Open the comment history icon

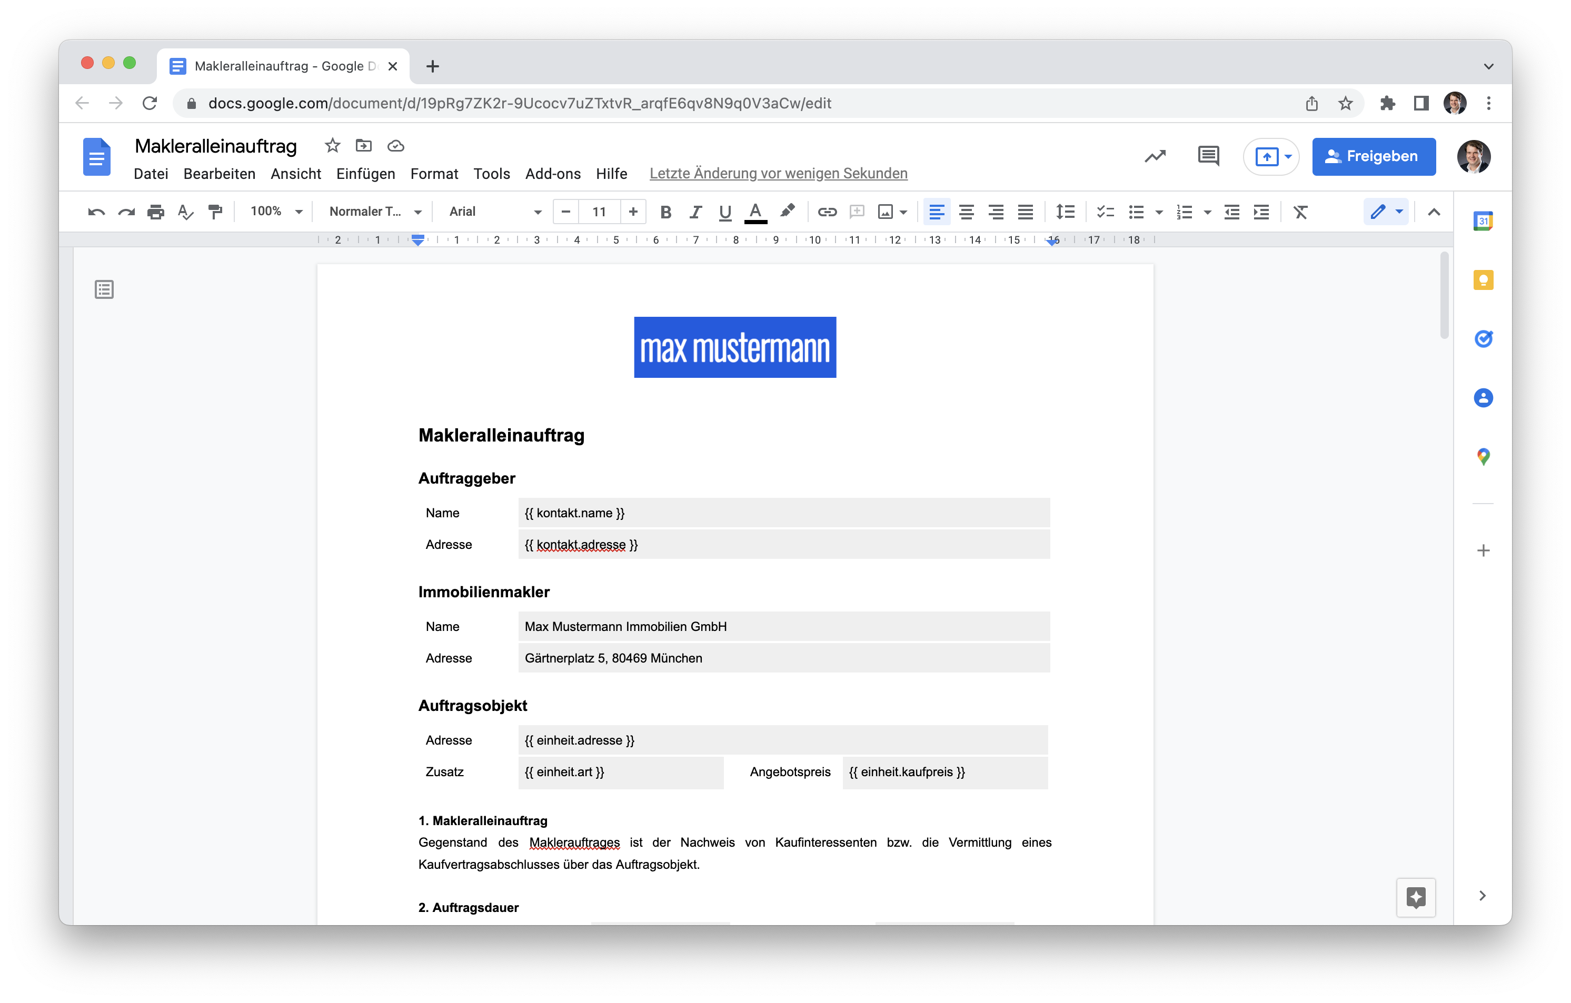point(1208,156)
